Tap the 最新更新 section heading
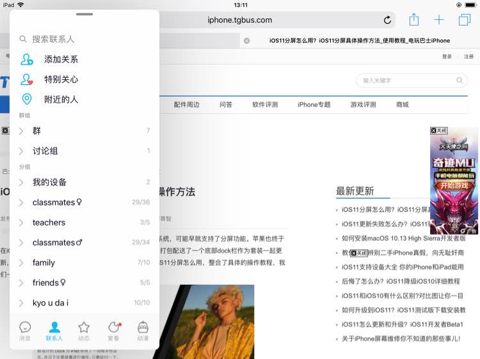This screenshot has height=359, width=480. tap(355, 191)
